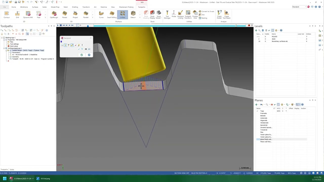Activate the Unified multiaxis toolpath
The image size is (324, 182).
click(122, 15)
